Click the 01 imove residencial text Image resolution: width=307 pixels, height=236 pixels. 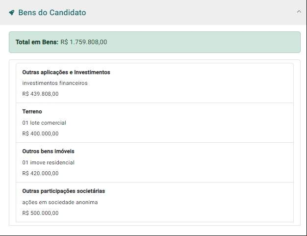tap(49, 162)
